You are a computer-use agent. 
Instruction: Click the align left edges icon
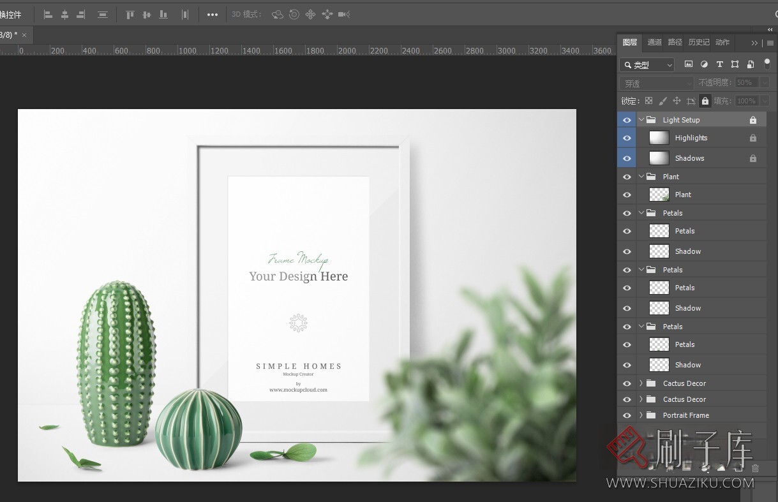[x=48, y=14]
